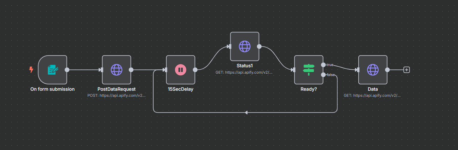Click the "Status1" node label
458x150 pixels.
245,66
